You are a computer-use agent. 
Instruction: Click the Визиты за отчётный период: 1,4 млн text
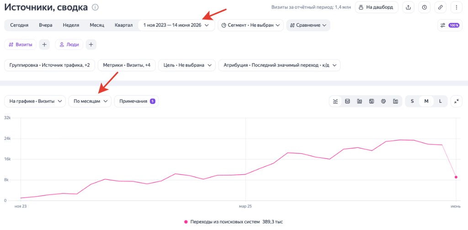pyautogui.click(x=311, y=7)
